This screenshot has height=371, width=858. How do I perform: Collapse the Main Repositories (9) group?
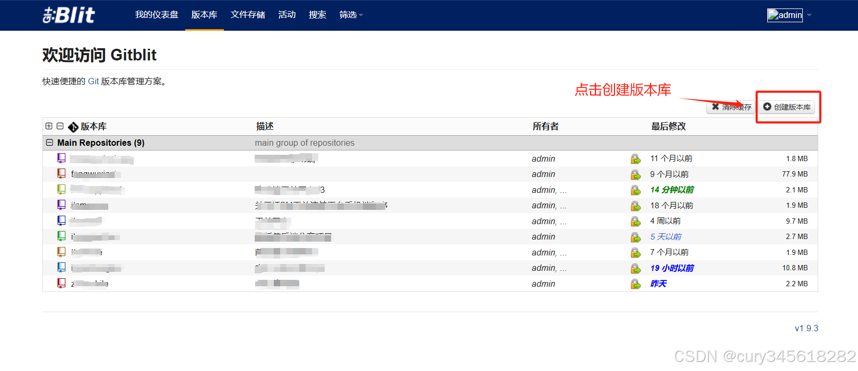click(49, 143)
